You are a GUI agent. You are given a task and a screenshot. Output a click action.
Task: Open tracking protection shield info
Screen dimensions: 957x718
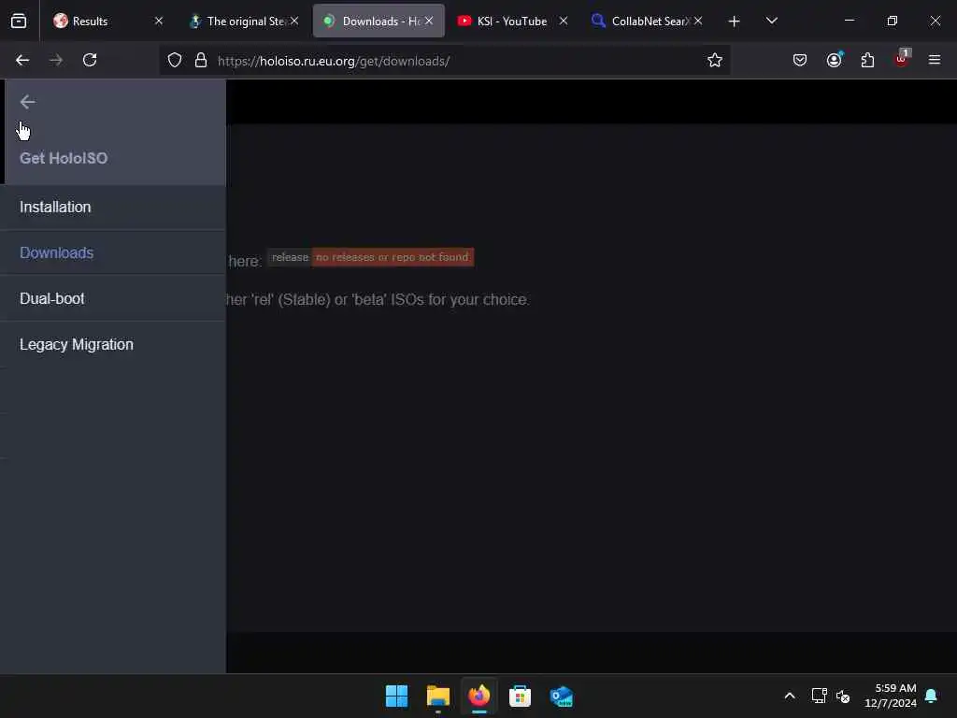(175, 61)
